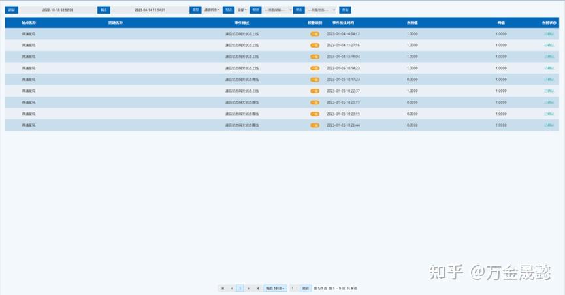Open the per-page 10 items dropdown
The width and height of the screenshot is (565, 295).
click(275, 288)
